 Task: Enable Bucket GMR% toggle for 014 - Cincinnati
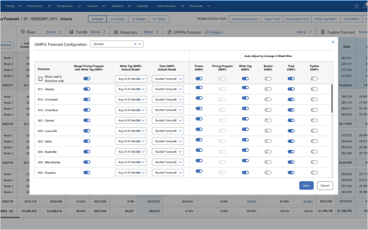[x=268, y=99]
